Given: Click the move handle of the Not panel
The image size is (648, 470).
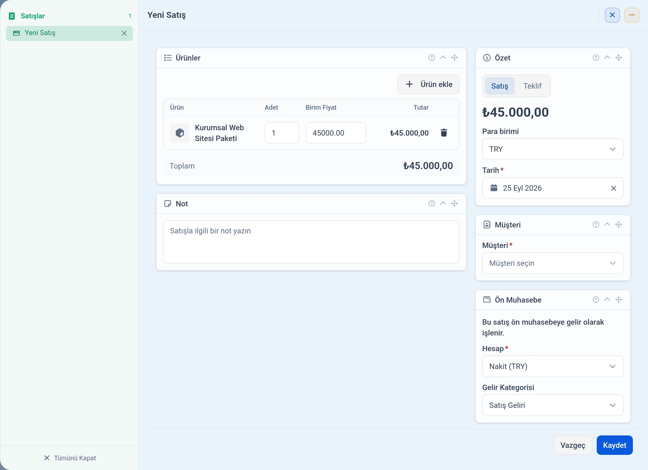Looking at the screenshot, I should [454, 204].
